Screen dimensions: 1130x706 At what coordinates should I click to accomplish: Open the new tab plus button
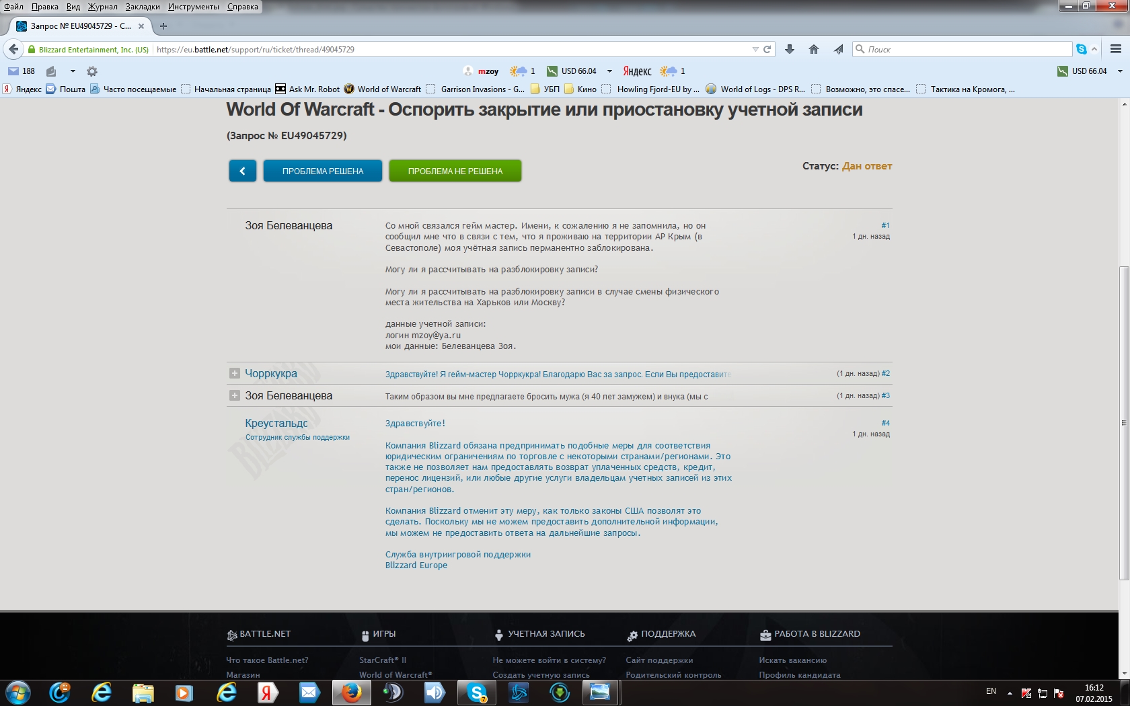(x=163, y=26)
